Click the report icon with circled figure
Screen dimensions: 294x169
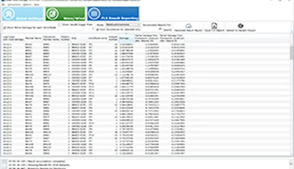click(214, 26)
